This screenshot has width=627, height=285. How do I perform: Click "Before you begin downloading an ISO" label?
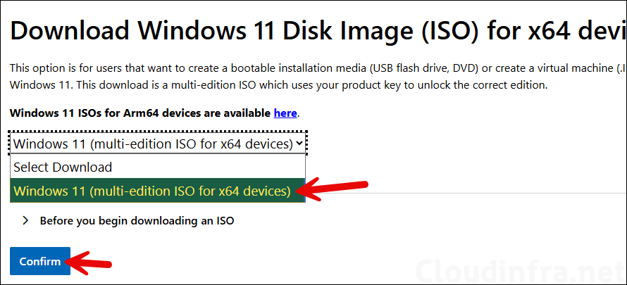click(137, 220)
